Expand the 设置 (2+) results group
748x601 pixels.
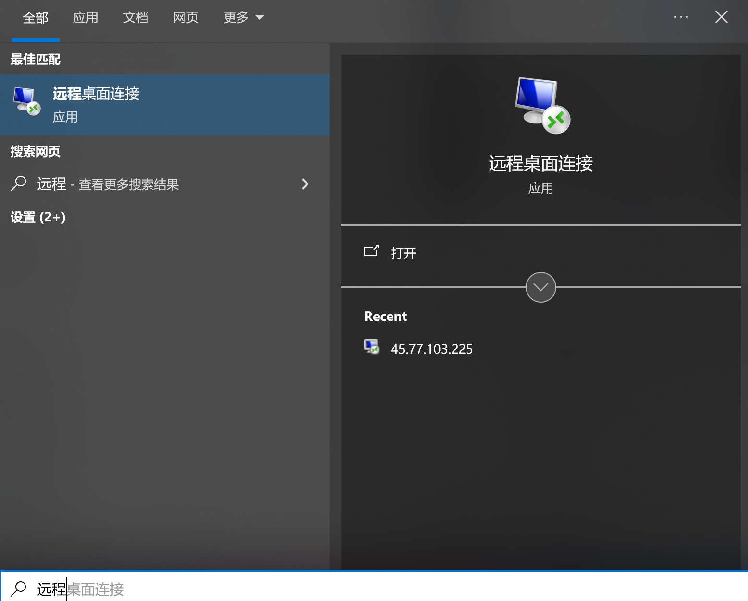pyautogui.click(x=38, y=217)
